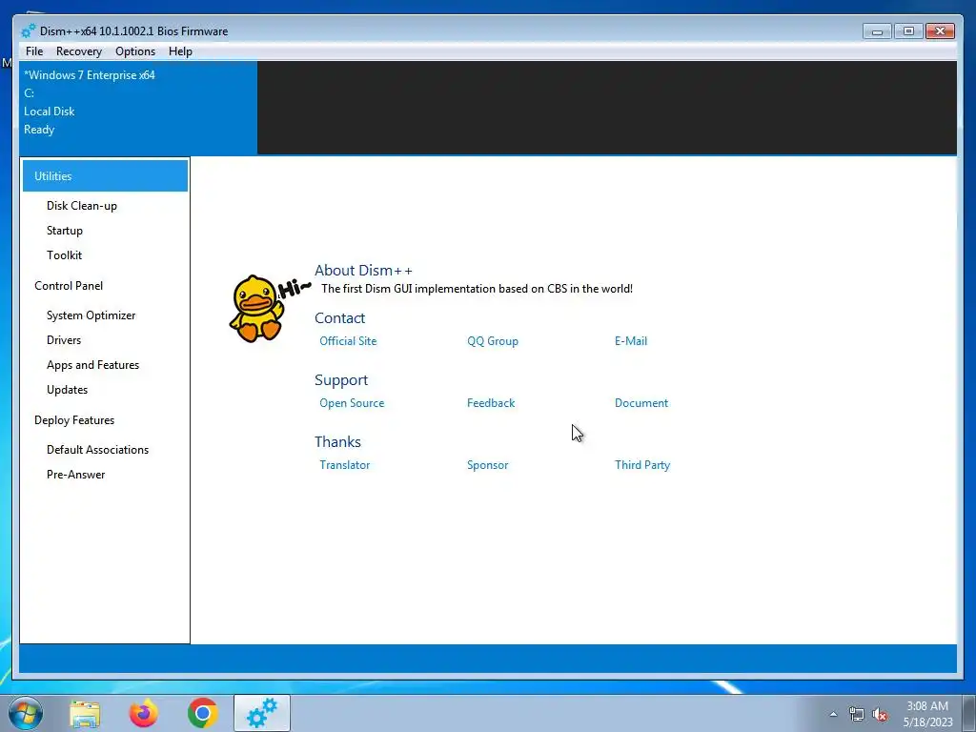The height and width of the screenshot is (732, 976).
Task: Select the Control Panel section
Action: (x=69, y=286)
